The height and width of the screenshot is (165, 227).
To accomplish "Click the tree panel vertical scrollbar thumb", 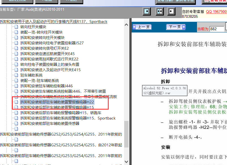I will 127,134.
